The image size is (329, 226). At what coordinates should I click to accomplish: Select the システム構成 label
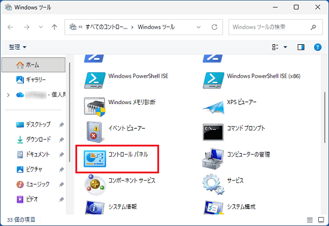point(241,207)
